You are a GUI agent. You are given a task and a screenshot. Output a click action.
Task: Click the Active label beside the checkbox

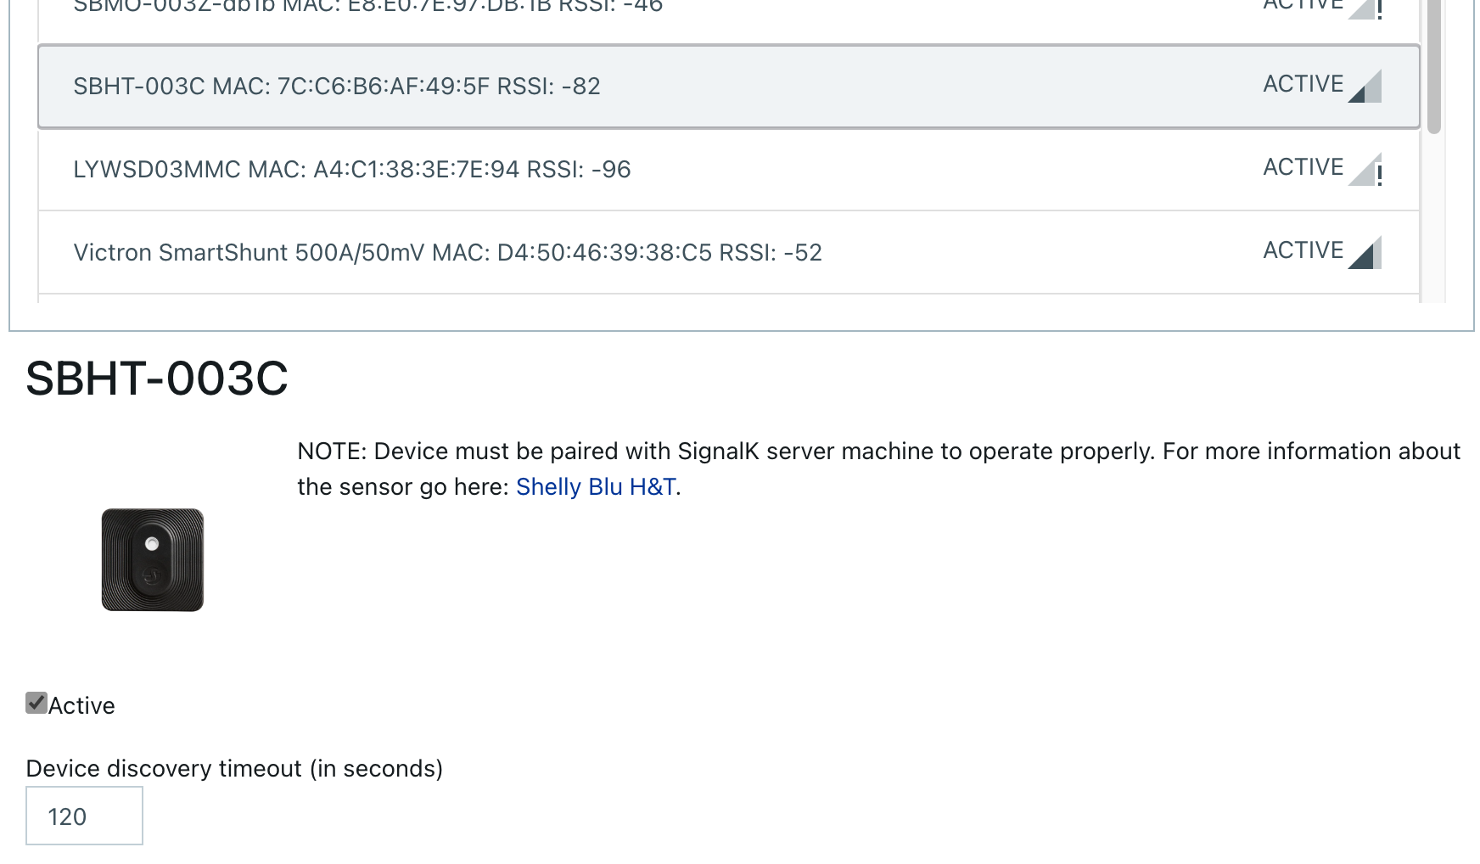81,705
